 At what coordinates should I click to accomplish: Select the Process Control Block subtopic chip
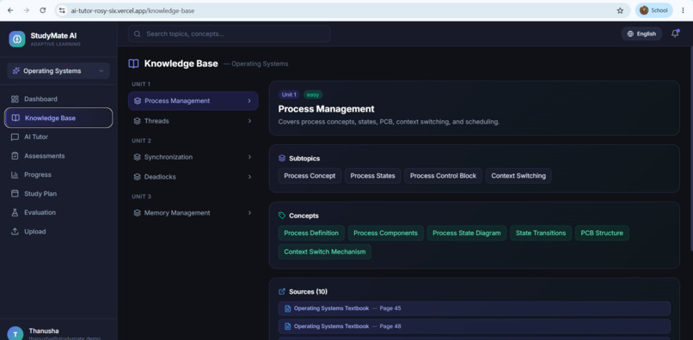443,176
